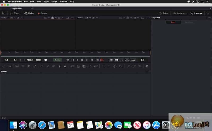
Task: Toggle single viewer layout in left viewer
Action: (x=67, y=18)
